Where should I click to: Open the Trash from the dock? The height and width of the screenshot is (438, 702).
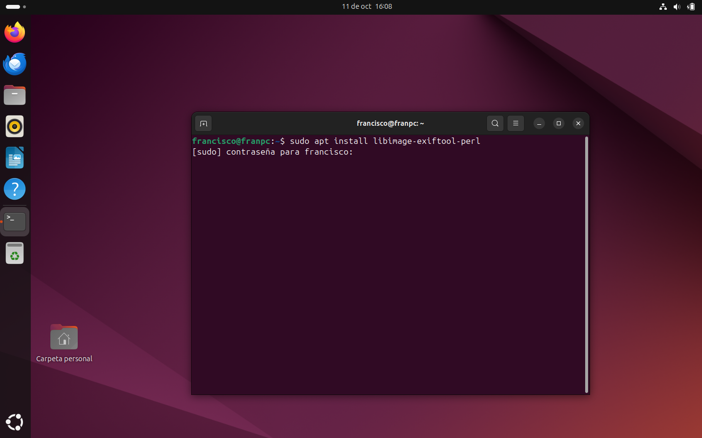(14, 253)
